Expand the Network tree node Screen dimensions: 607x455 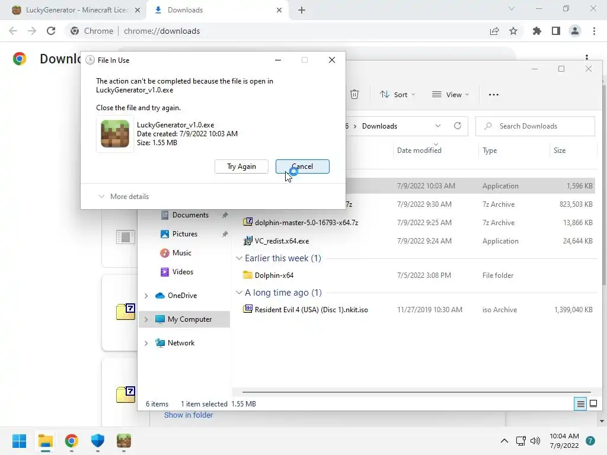click(x=146, y=343)
